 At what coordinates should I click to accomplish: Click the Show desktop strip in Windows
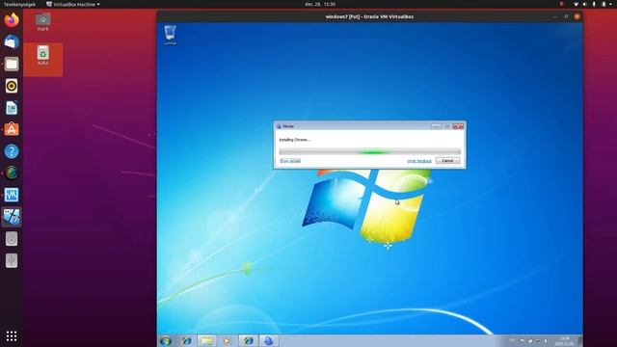click(580, 340)
